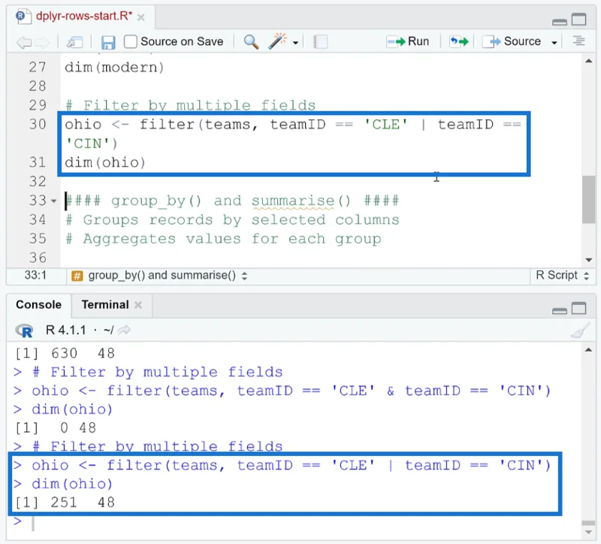Click R 4.1.1 version label
This screenshot has height=544, width=601.
[x=66, y=330]
